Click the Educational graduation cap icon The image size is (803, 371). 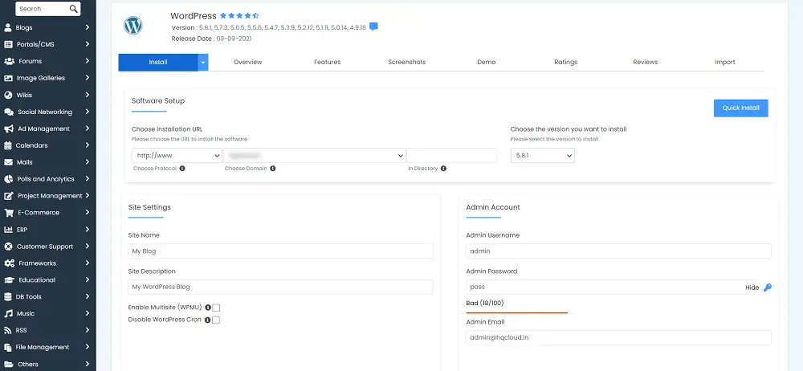click(x=9, y=279)
